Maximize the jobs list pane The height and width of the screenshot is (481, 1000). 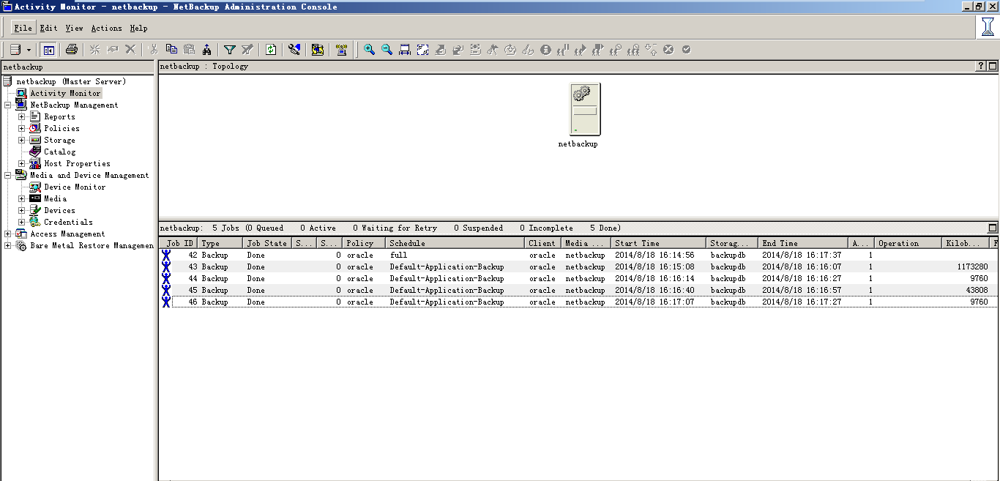click(x=993, y=228)
